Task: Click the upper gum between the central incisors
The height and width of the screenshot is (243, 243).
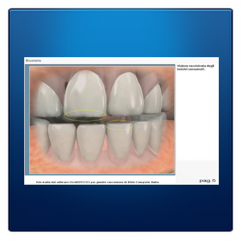Action: [108, 76]
